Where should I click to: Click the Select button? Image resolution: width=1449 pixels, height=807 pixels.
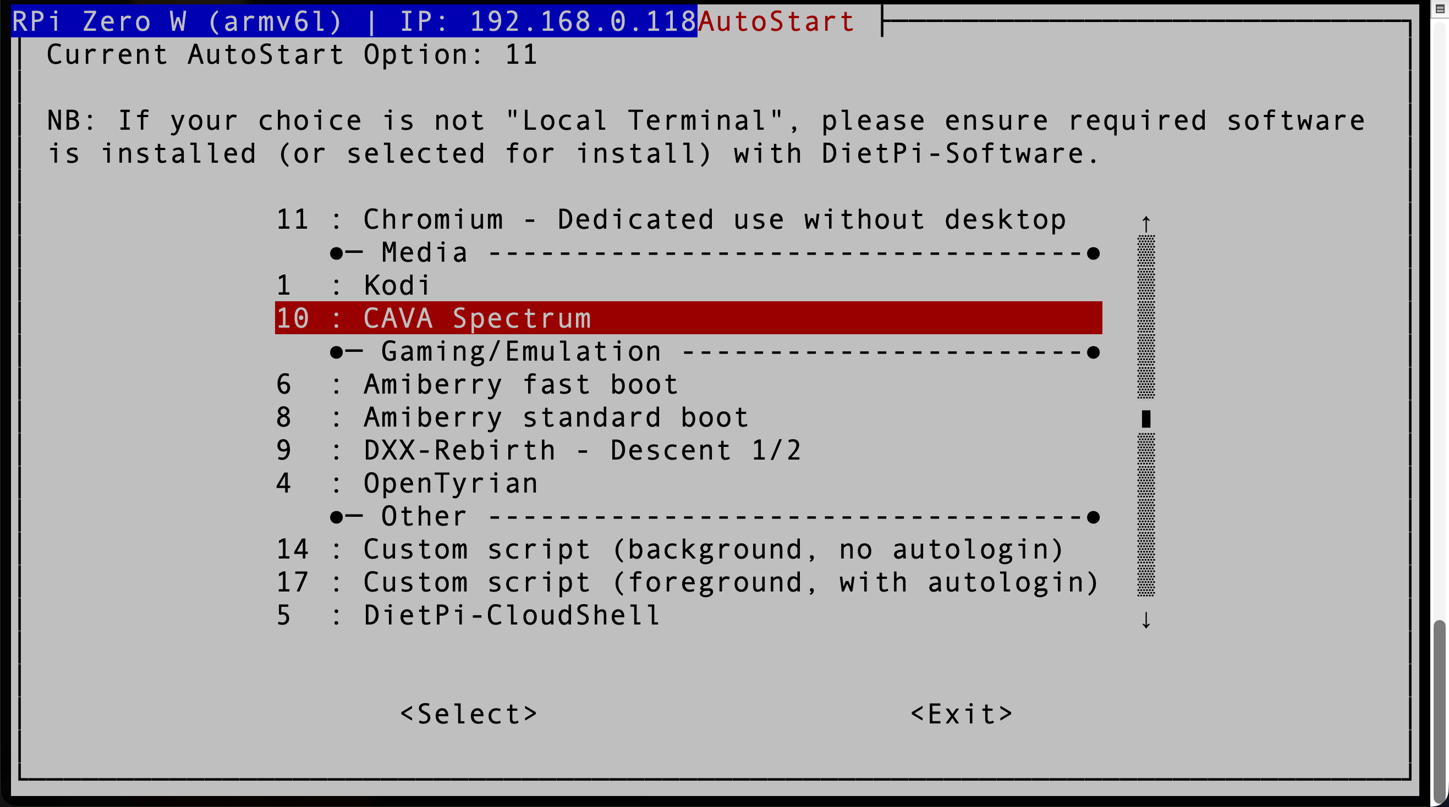(x=469, y=714)
